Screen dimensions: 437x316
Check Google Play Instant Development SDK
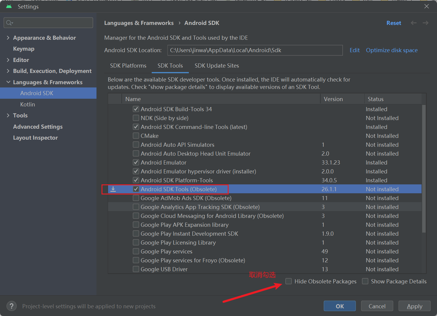136,234
